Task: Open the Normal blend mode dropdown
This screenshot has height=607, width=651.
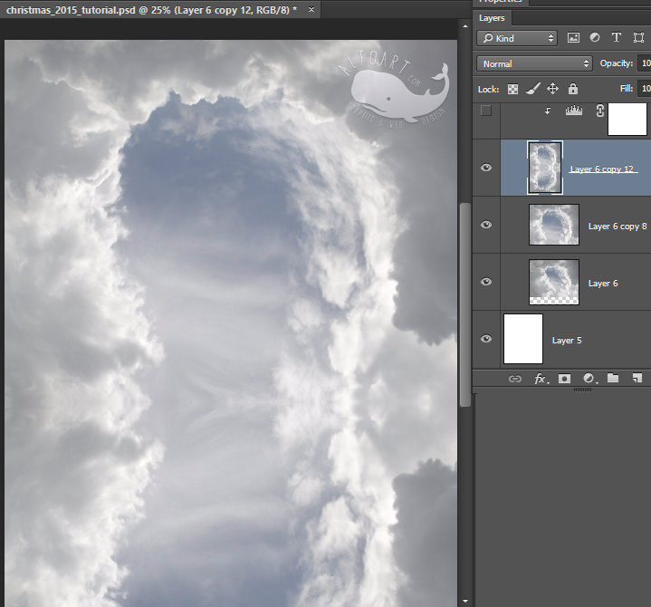Action: pyautogui.click(x=534, y=64)
